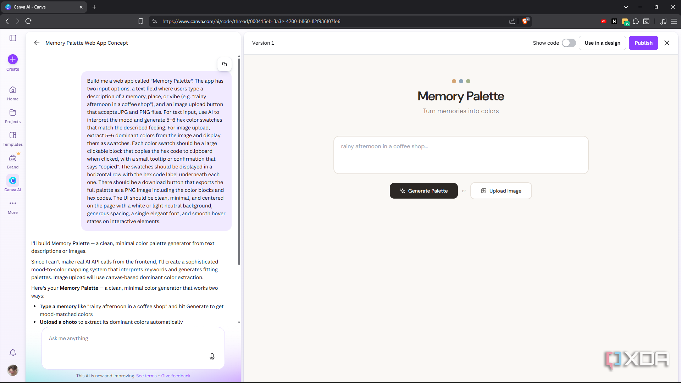Screen dimensions: 681x383
Task: Close the Version 1 preview panel
Action: (x=667, y=43)
